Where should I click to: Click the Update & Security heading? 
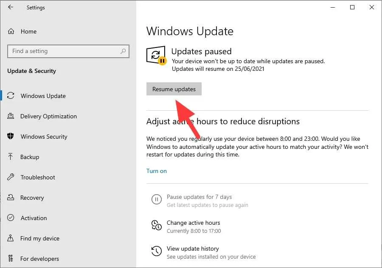tap(32, 71)
